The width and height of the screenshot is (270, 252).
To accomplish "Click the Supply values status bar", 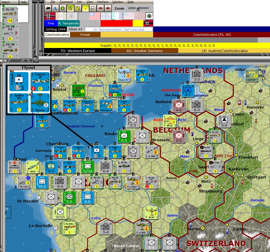I will [x=157, y=46].
